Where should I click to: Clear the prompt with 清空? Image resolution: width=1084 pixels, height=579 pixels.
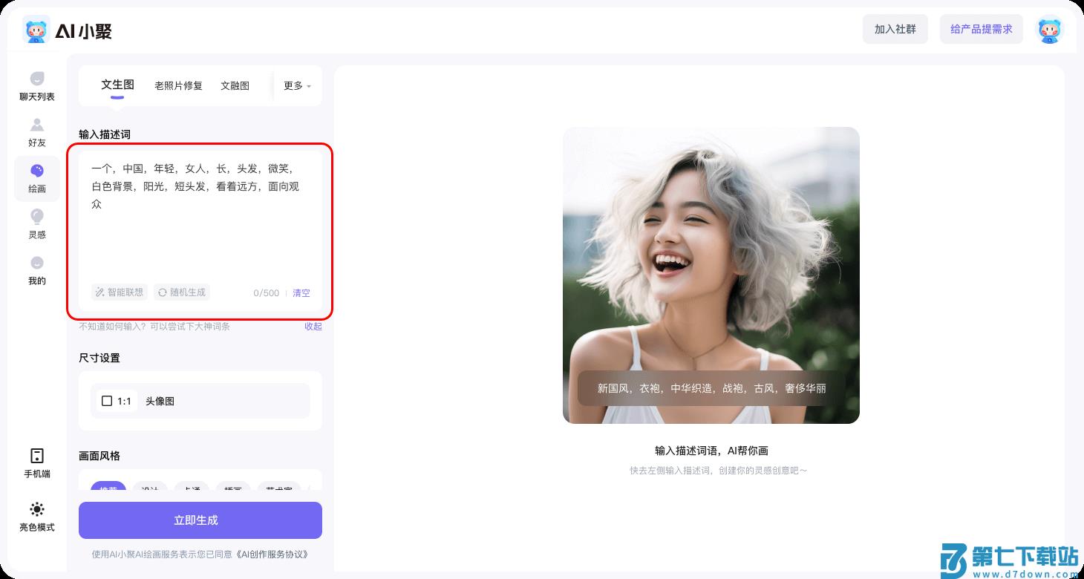tap(301, 292)
